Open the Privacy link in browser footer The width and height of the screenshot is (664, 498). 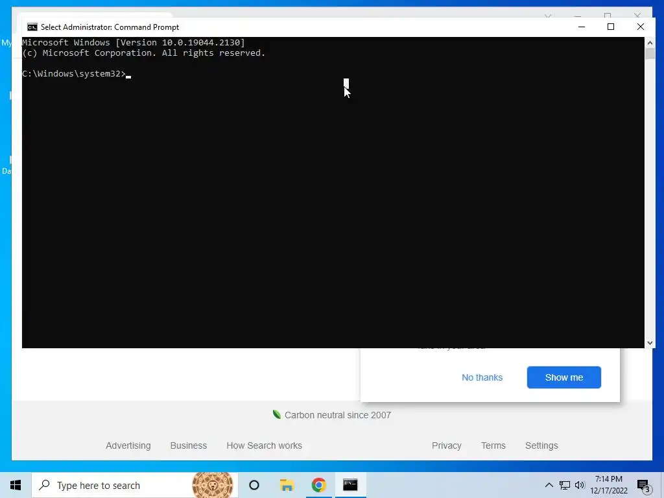446,445
